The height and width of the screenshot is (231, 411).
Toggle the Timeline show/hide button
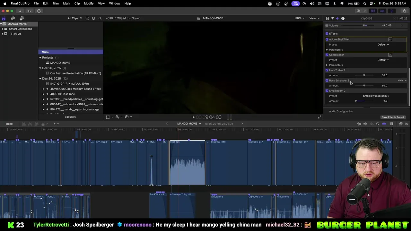(382, 11)
